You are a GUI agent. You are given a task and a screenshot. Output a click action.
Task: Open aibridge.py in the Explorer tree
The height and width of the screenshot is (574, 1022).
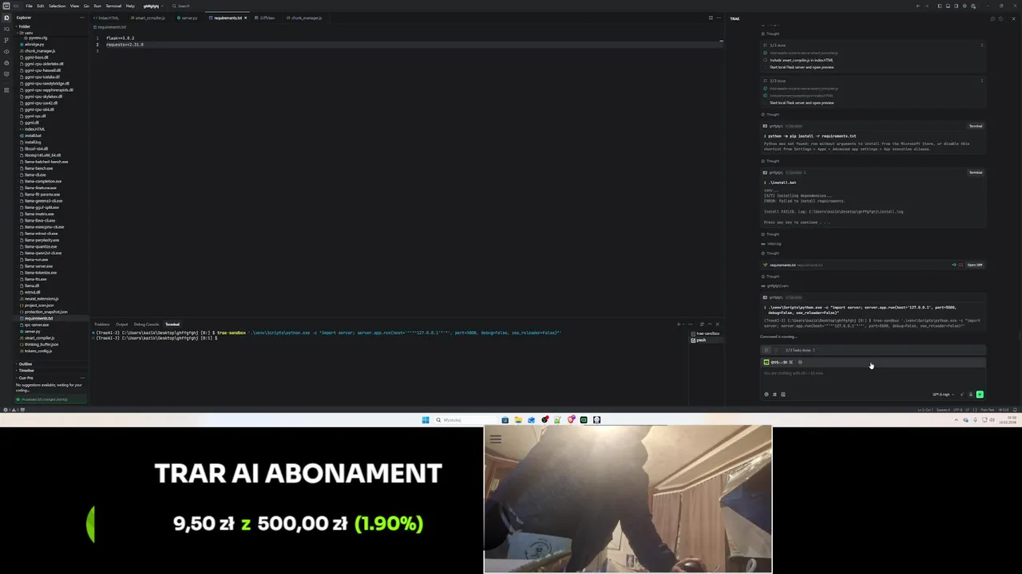[x=34, y=45]
